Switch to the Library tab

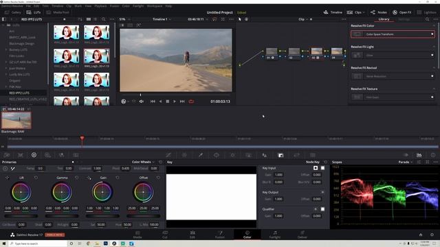pos(384,19)
